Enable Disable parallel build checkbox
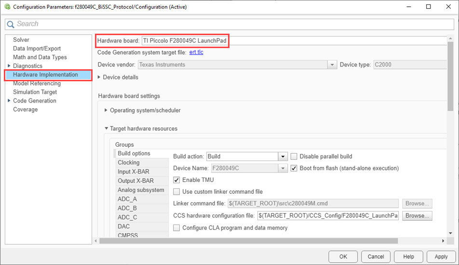 (x=294, y=156)
